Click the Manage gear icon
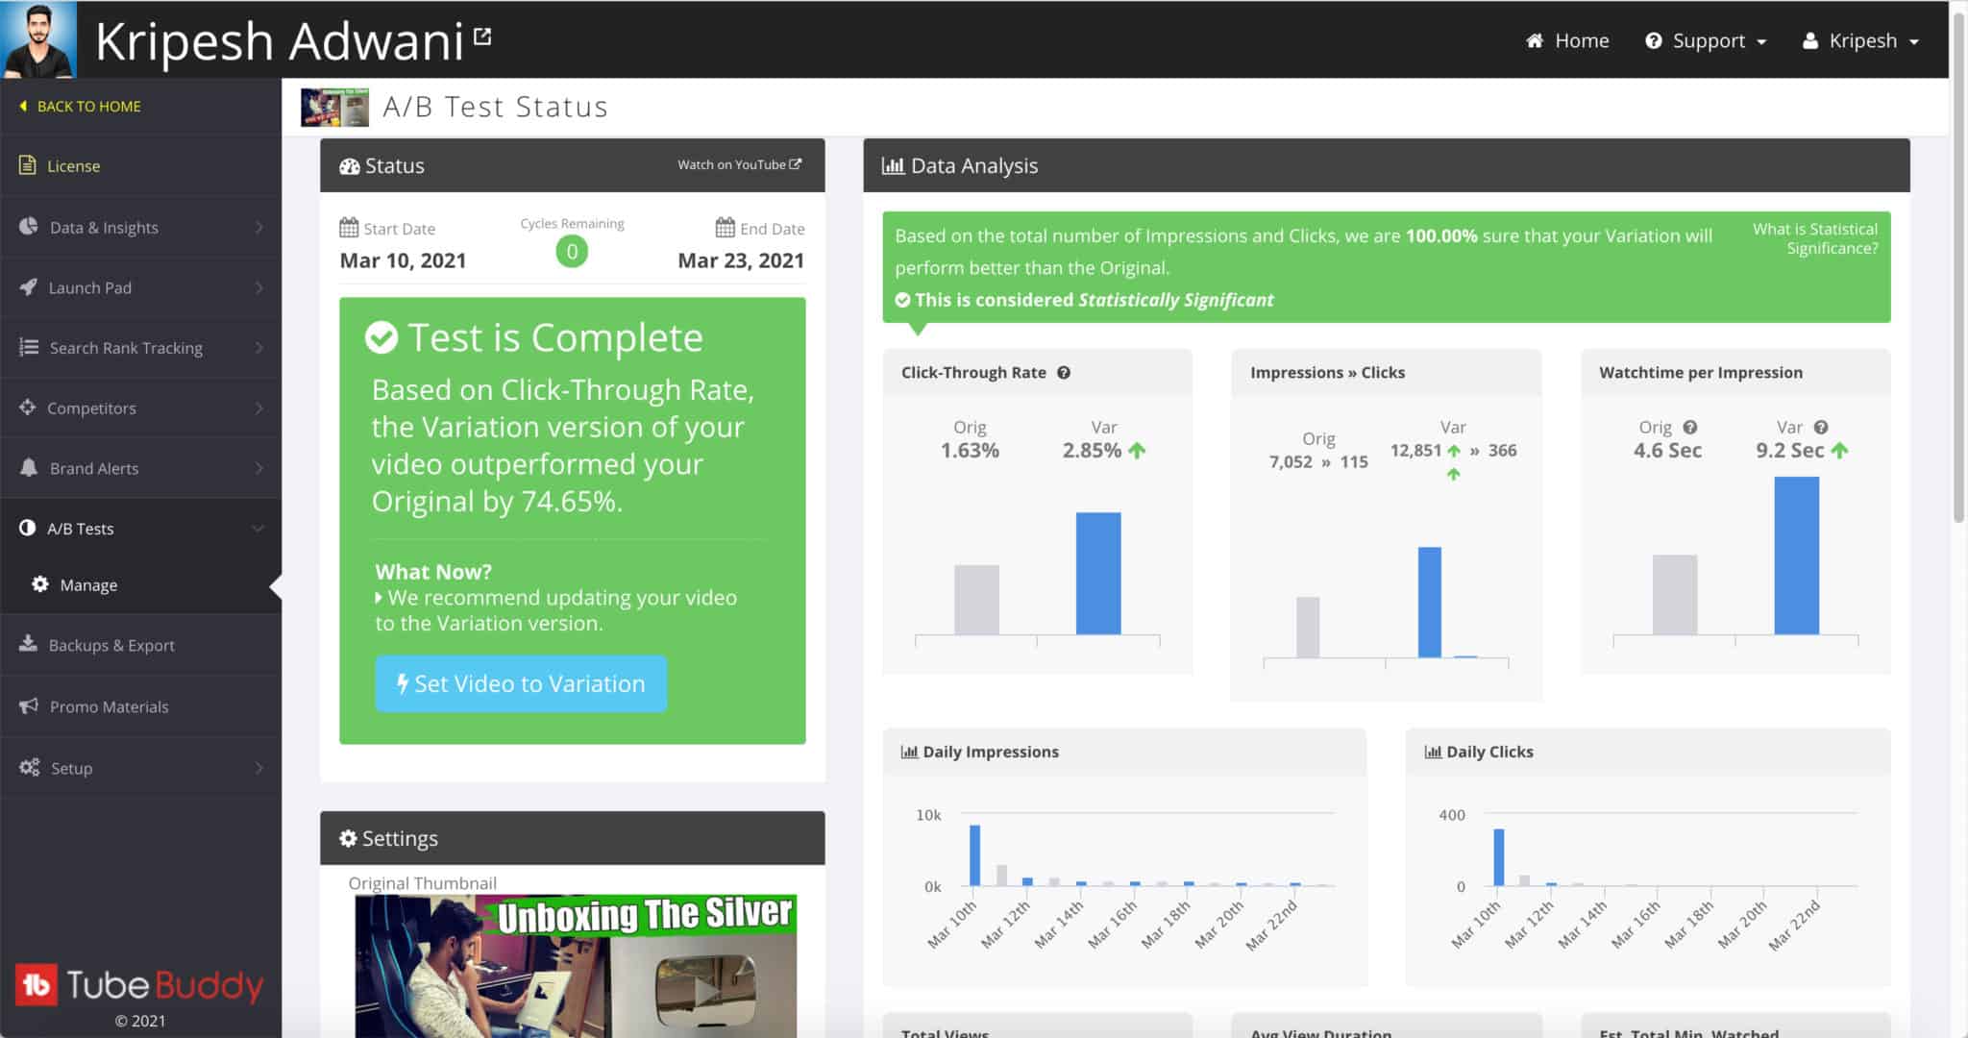The height and width of the screenshot is (1038, 1968). point(39,584)
